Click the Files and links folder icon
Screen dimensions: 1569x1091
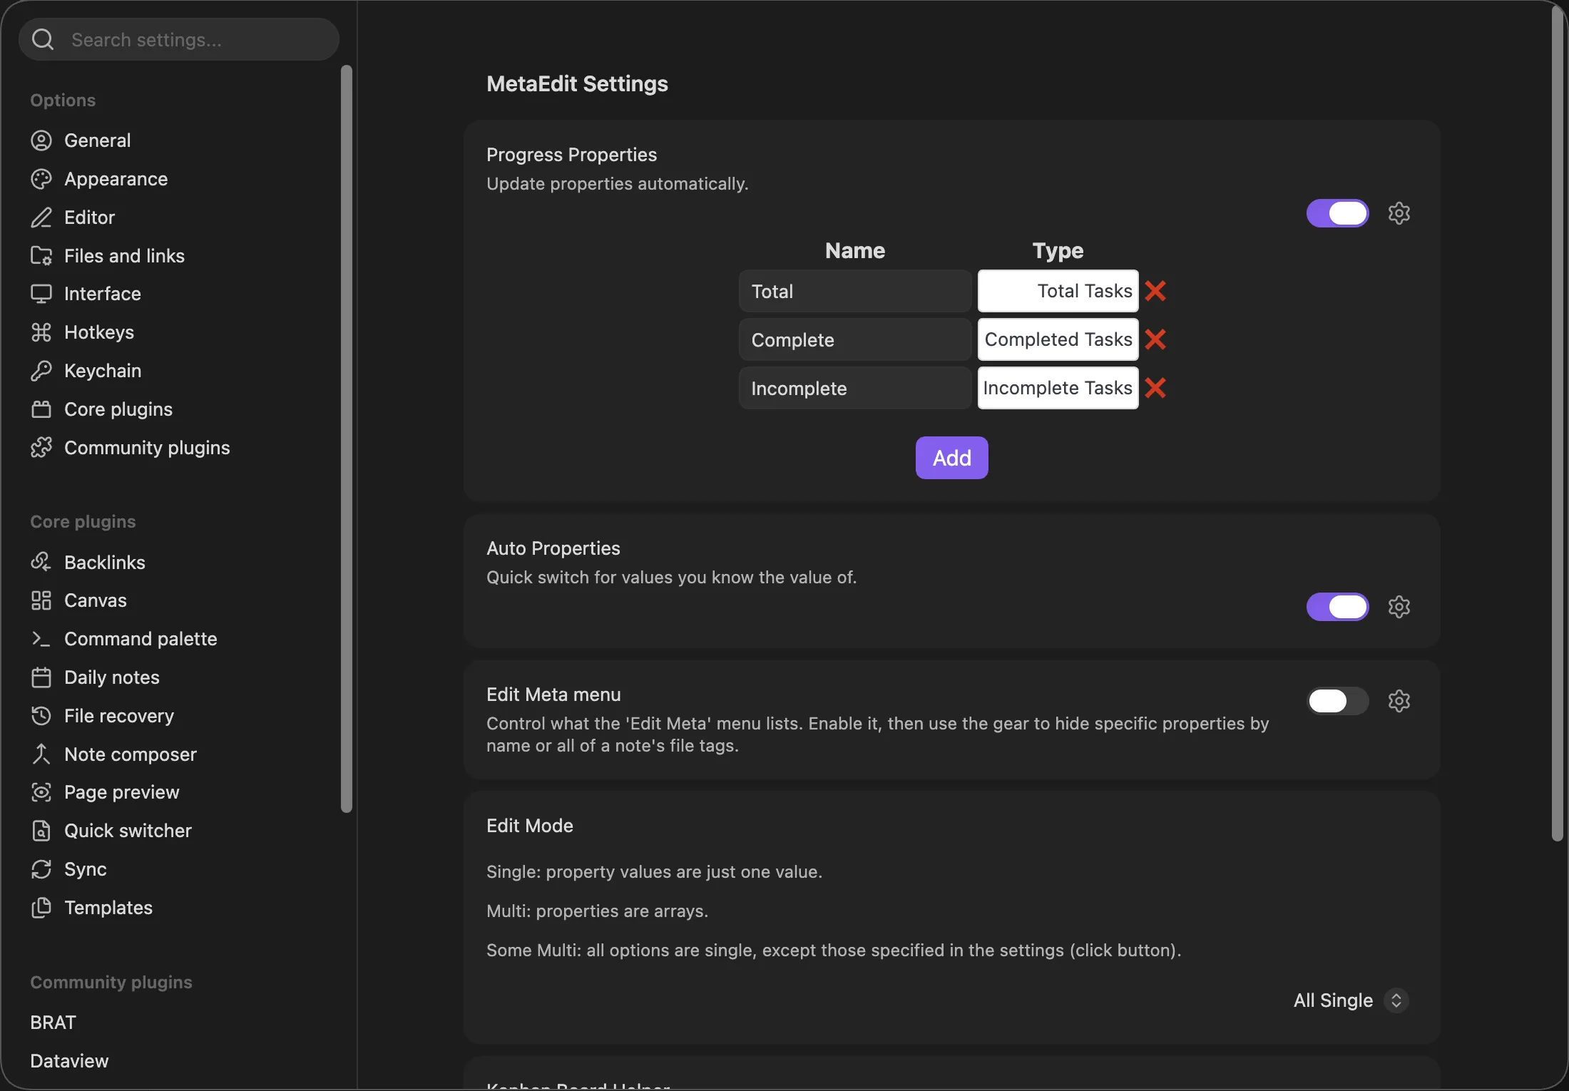click(41, 256)
